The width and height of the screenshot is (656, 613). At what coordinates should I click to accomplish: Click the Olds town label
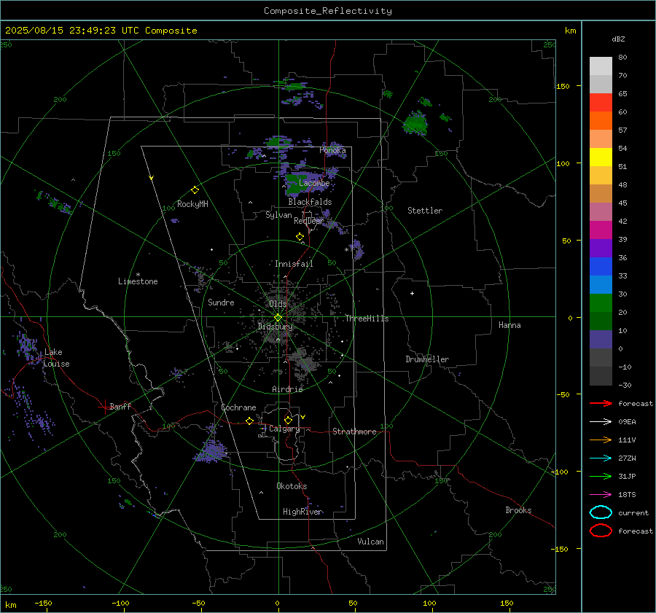coord(278,304)
